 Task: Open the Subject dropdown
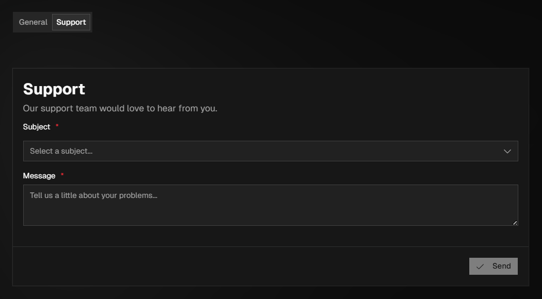270,151
